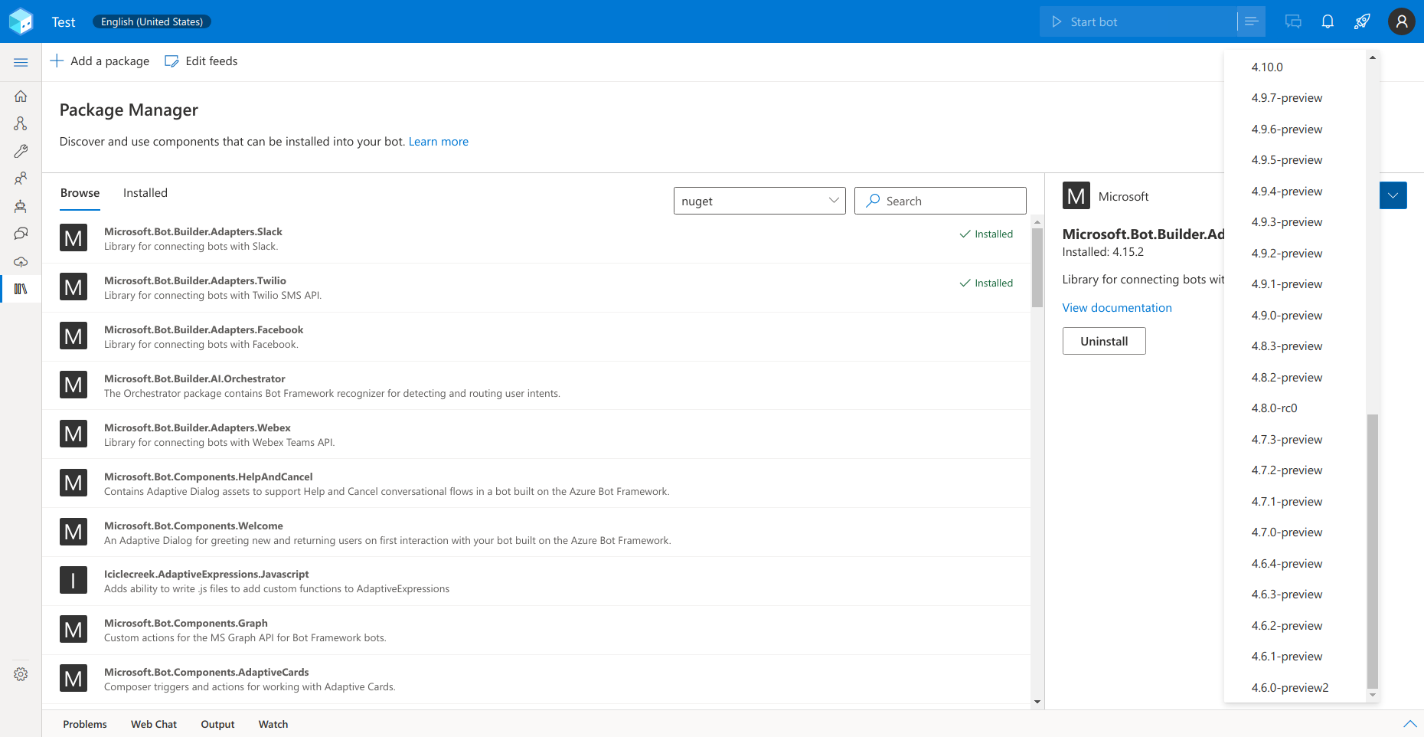The width and height of the screenshot is (1424, 737).
Task: Choose version 4.6.0-preview2
Action: coord(1295,688)
